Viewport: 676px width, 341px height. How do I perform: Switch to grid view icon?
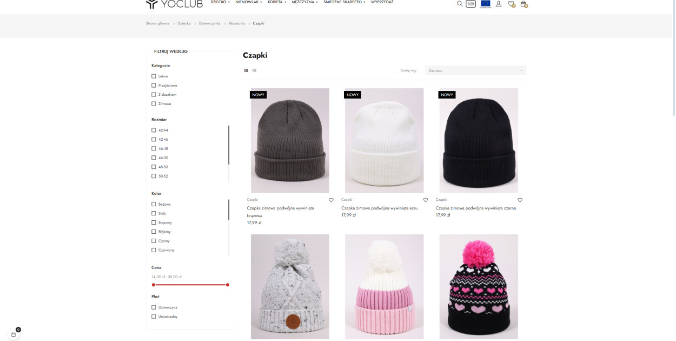click(246, 70)
